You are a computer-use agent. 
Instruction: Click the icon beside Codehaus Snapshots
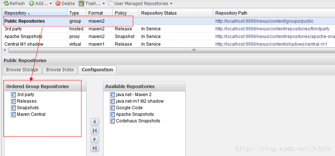point(112,121)
